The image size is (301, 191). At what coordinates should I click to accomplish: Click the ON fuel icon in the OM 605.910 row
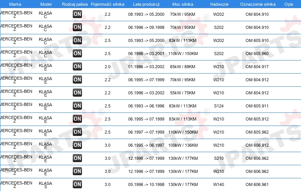(77, 40)
